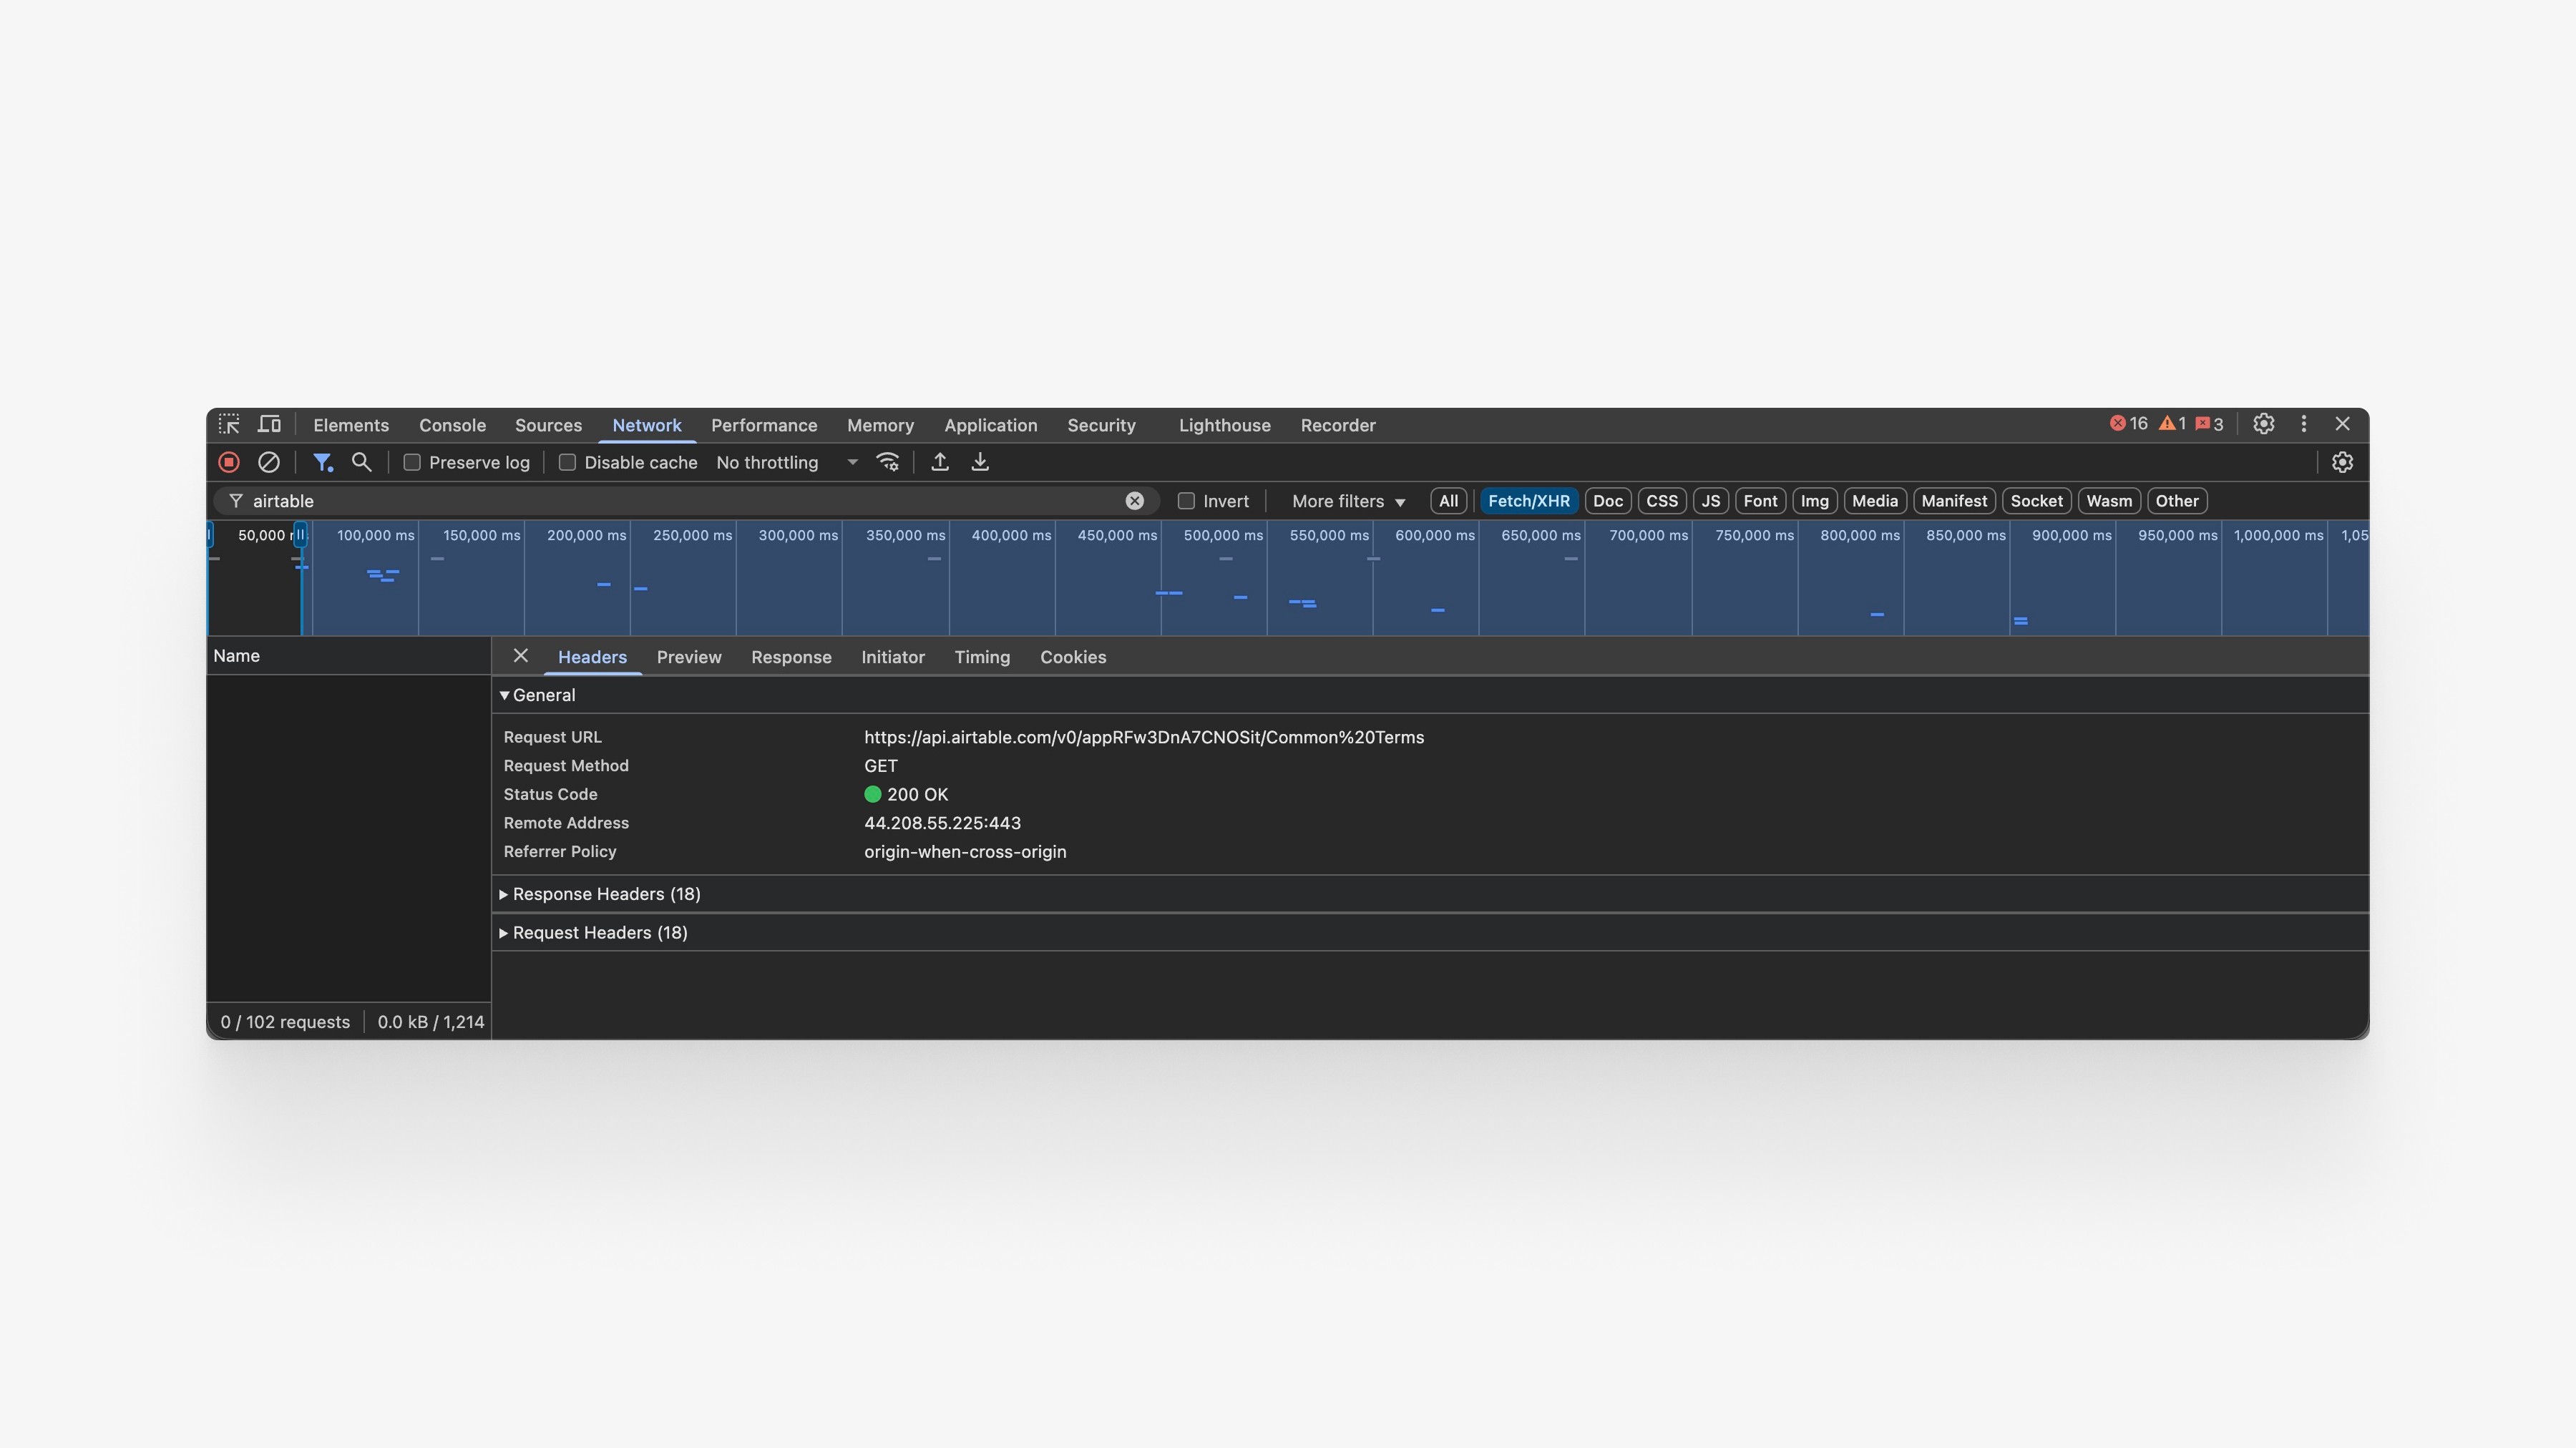Switch to the Console tab

[452, 425]
